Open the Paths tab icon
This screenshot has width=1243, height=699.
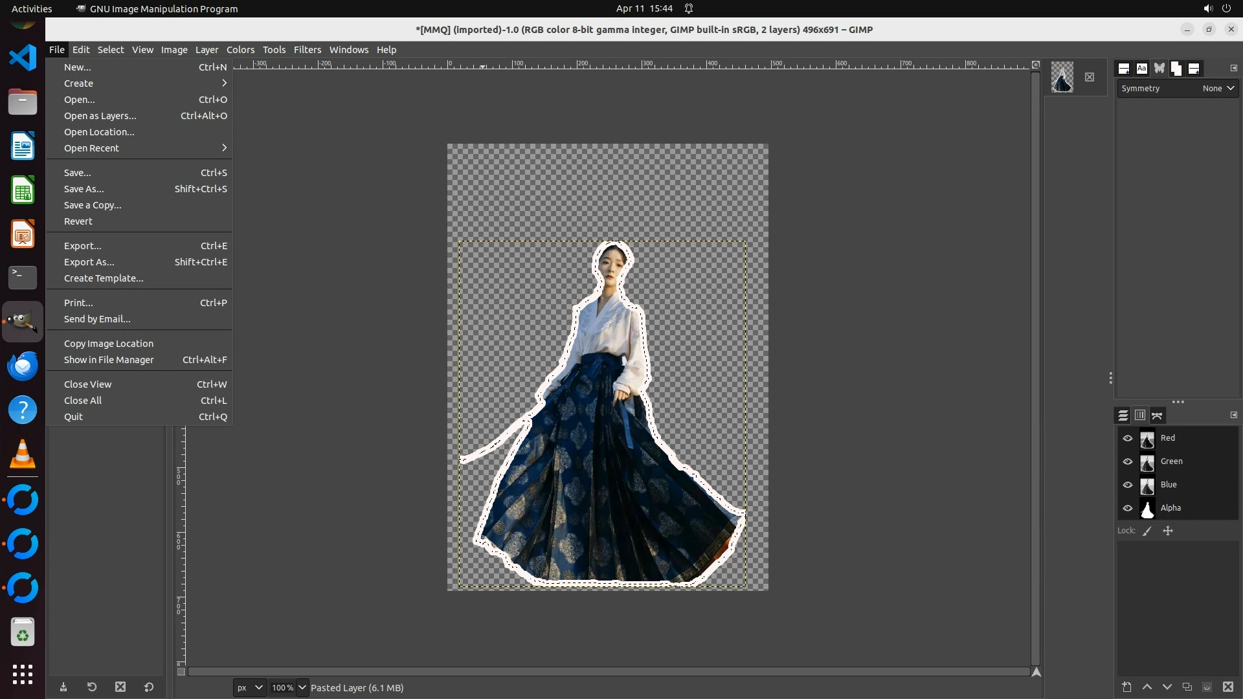pyautogui.click(x=1158, y=416)
